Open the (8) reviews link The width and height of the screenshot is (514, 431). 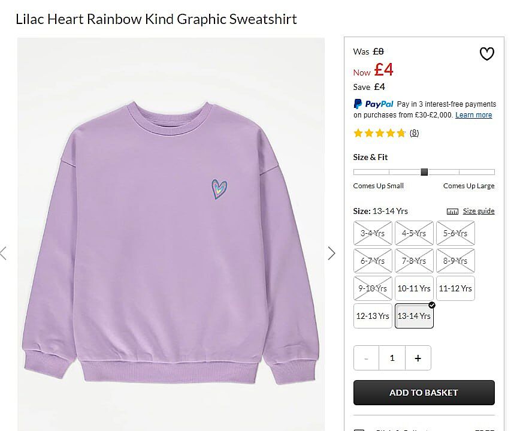pyautogui.click(x=414, y=133)
